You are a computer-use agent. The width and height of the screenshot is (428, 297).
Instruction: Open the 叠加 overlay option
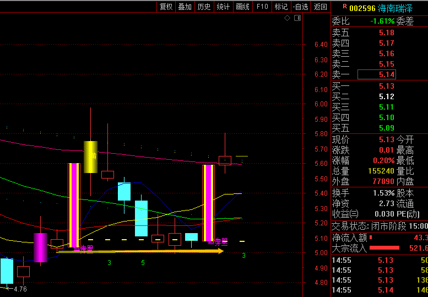click(185, 7)
